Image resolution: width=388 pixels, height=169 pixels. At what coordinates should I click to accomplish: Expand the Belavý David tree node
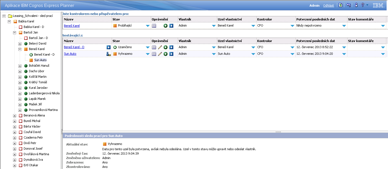pyautogui.click(x=20, y=43)
